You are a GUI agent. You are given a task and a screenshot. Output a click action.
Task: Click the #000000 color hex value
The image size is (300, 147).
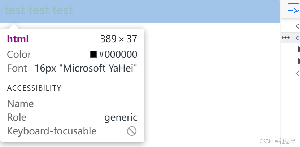pyautogui.click(x=118, y=55)
